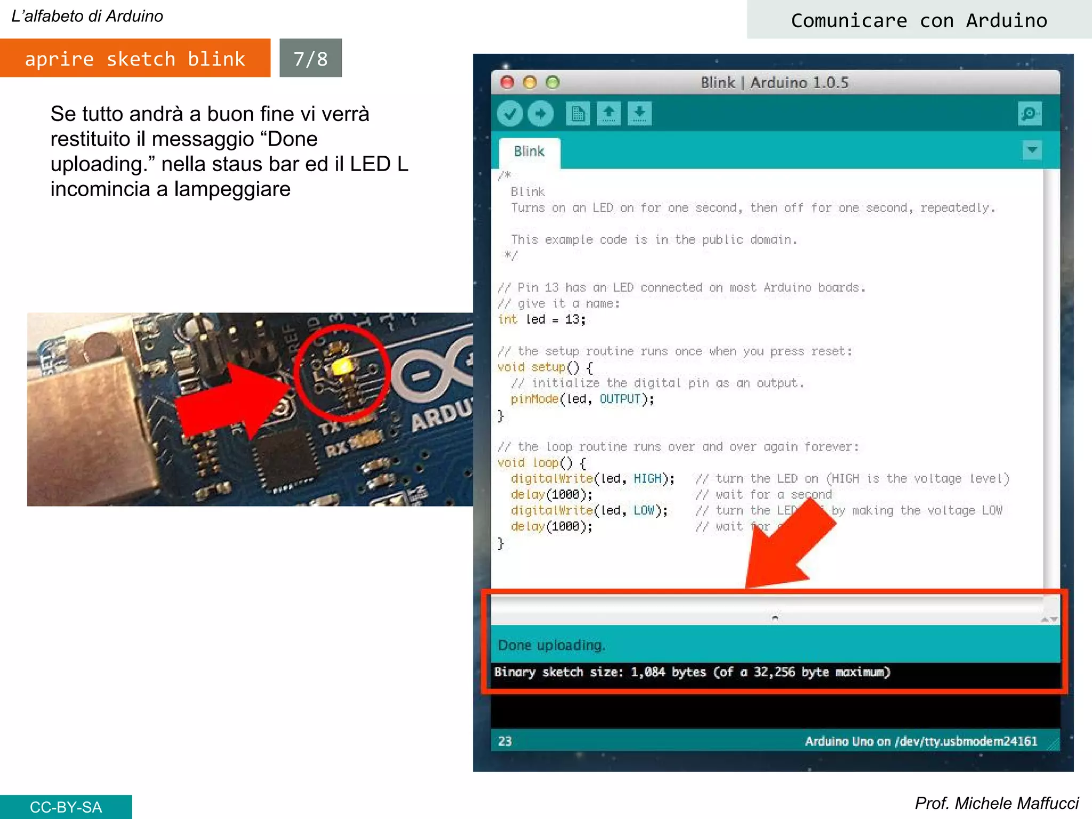
Task: Click the 'void loop() {' code line
Action: point(542,463)
